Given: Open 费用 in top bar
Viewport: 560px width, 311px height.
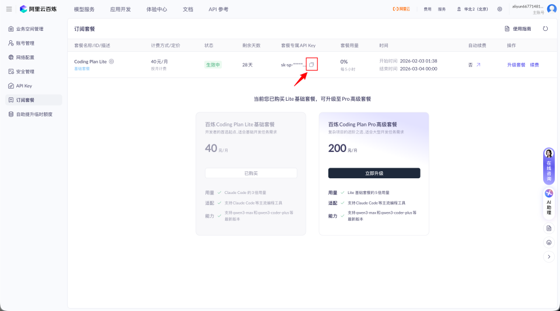Looking at the screenshot, I should (x=428, y=9).
